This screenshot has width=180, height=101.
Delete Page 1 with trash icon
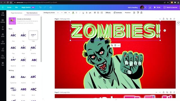pos(171,19)
